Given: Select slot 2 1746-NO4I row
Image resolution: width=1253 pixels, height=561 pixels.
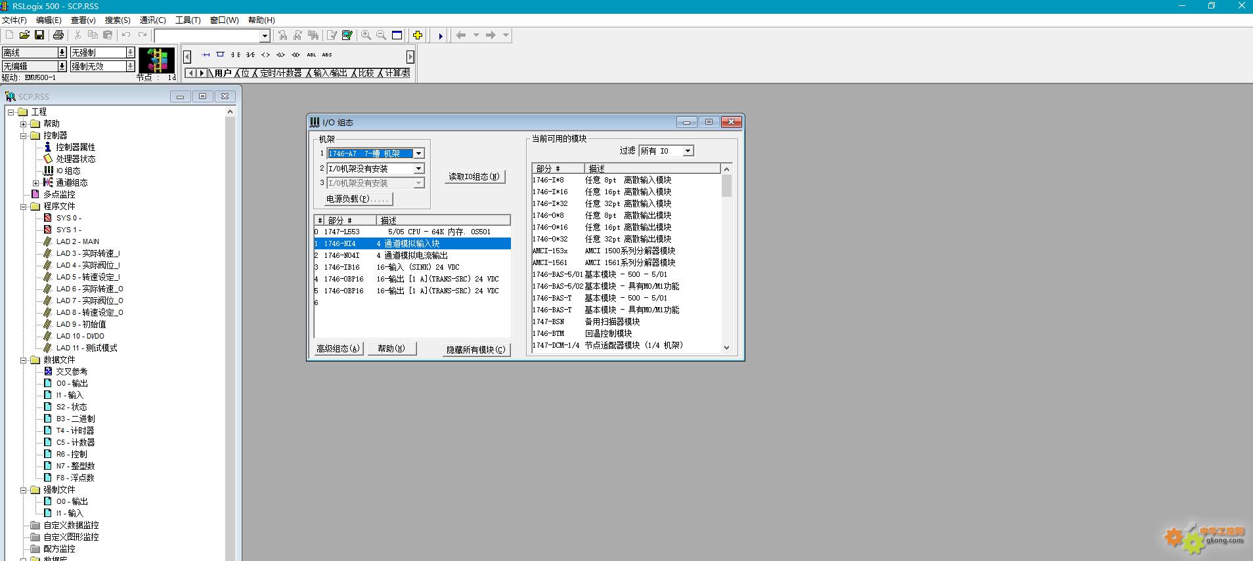Looking at the screenshot, I should 412,255.
